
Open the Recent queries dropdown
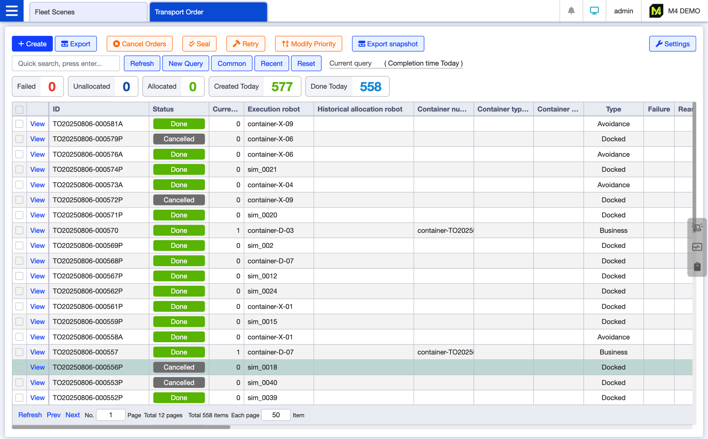pos(271,63)
